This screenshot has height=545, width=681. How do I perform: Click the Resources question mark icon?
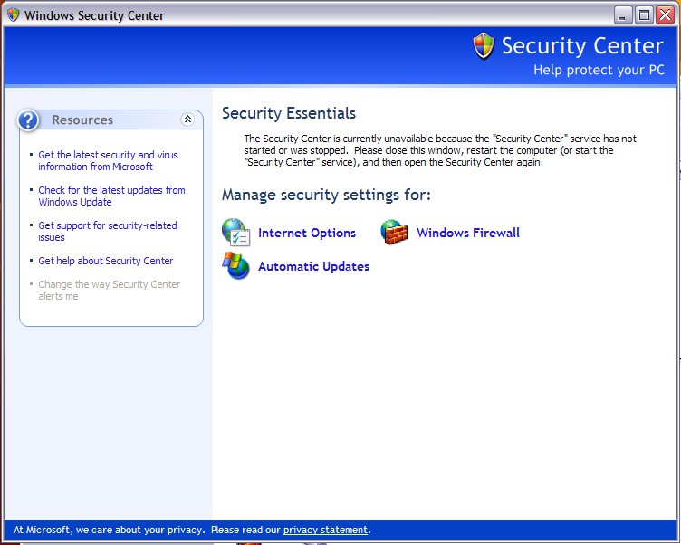pos(28,120)
